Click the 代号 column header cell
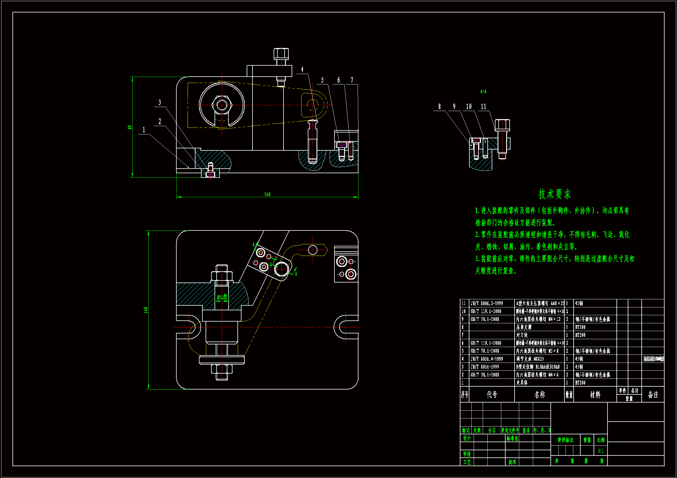This screenshot has width=677, height=478. (x=492, y=395)
